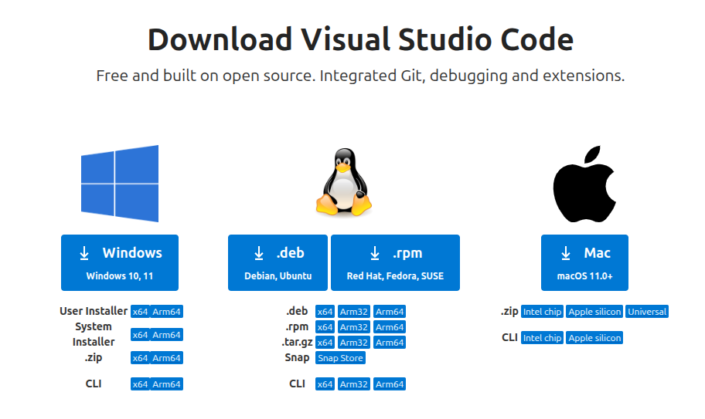Click the Windows logo icon
Screen dimensions: 705x419
coord(120,184)
